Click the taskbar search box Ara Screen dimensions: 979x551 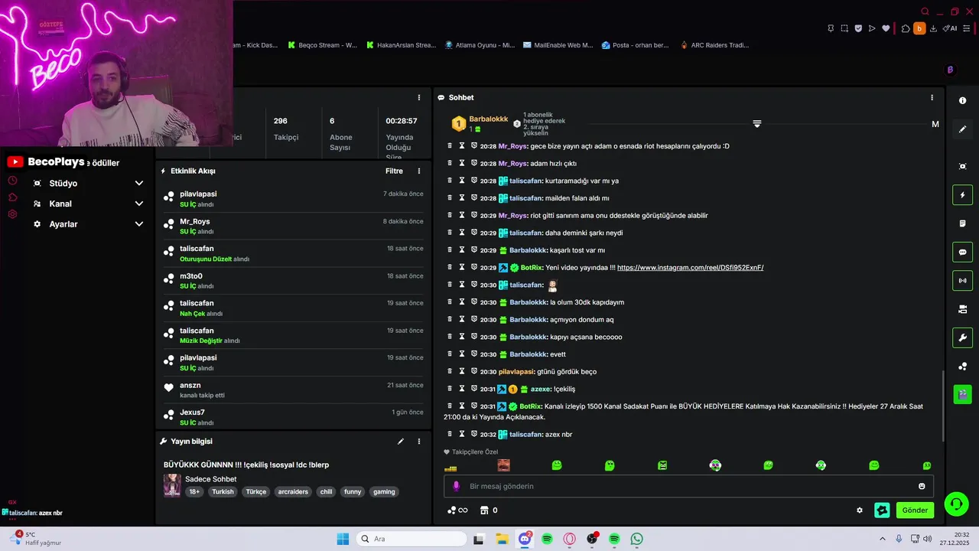point(412,539)
